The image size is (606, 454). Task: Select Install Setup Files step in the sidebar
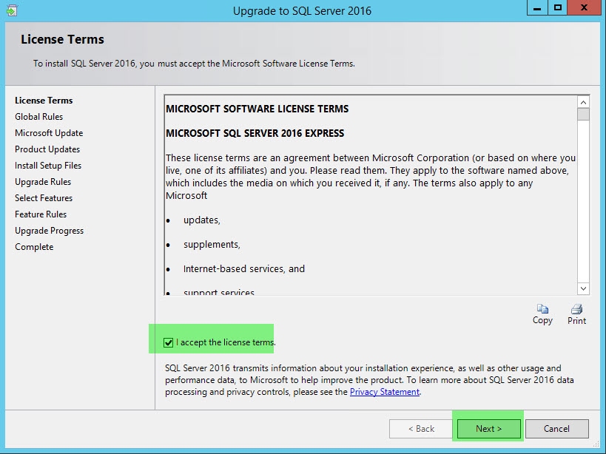tap(48, 165)
